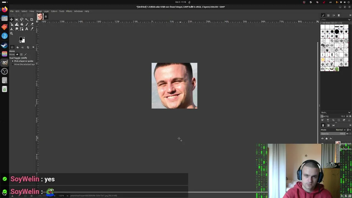Open the Windows menu
The image size is (352, 198).
tap(78, 11)
